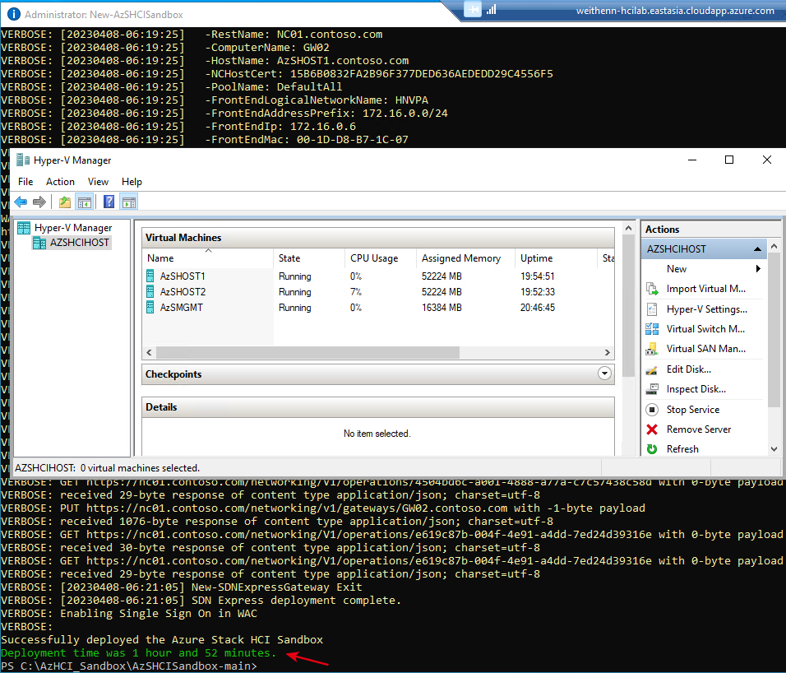786x673 pixels.
Task: Click the Forward arrow in Hyper-V toolbar
Action: (39, 202)
